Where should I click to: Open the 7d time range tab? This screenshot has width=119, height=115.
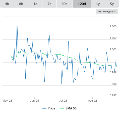[x=49, y=4]
